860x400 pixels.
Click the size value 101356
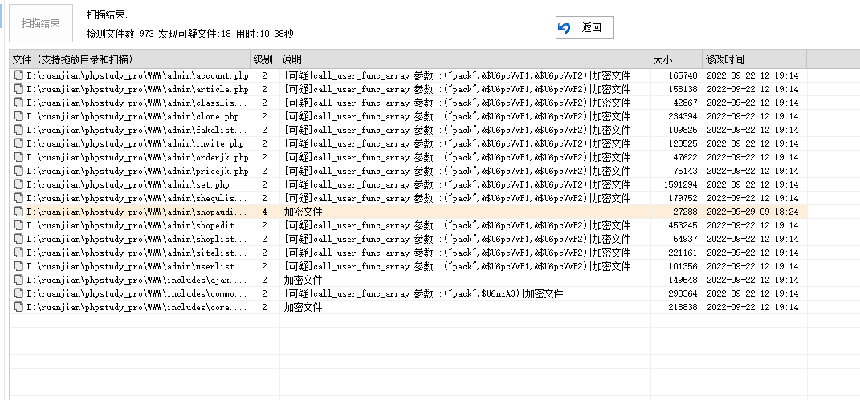[x=683, y=266]
